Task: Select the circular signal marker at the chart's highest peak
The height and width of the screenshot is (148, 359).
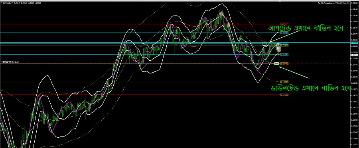Action: (x=221, y=13)
